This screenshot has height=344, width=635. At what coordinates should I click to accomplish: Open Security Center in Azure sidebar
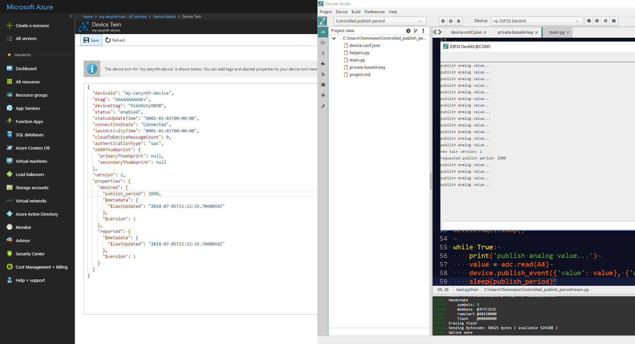(30, 254)
